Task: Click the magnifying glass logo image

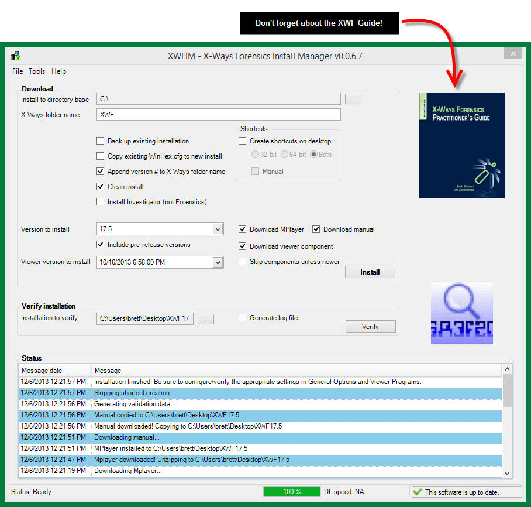Action: (461, 313)
